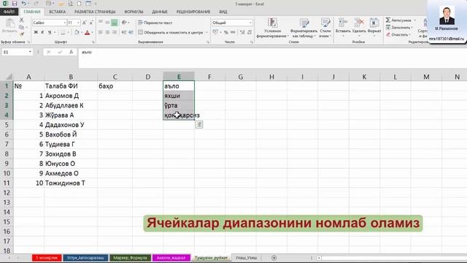Toggle bold formatting (Ж)

[x=36, y=32]
